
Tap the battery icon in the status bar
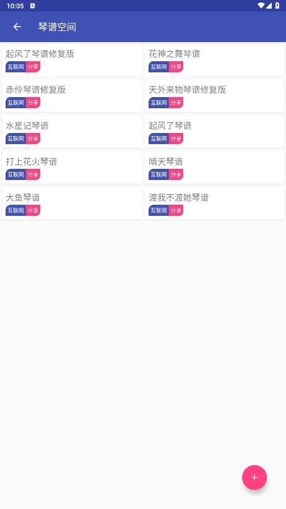[x=277, y=6]
